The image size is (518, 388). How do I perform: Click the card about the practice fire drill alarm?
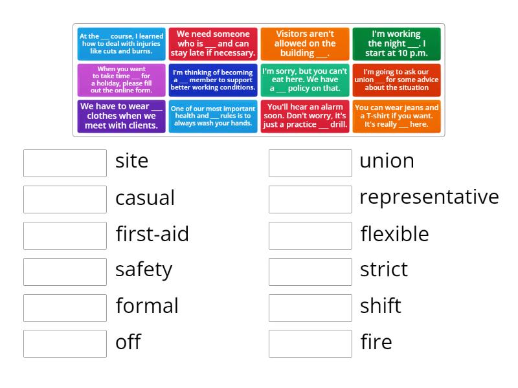coord(304,116)
